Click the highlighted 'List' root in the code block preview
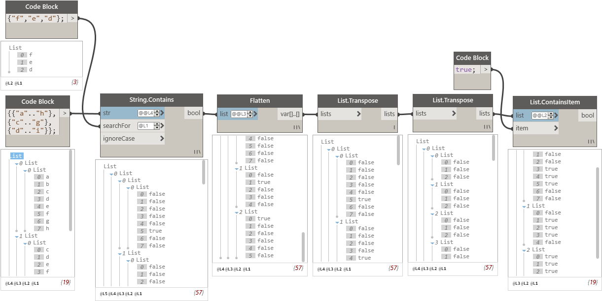 pyautogui.click(x=17, y=155)
